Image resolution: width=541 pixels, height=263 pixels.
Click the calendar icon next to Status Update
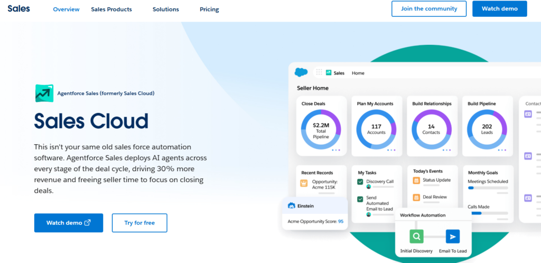click(416, 180)
